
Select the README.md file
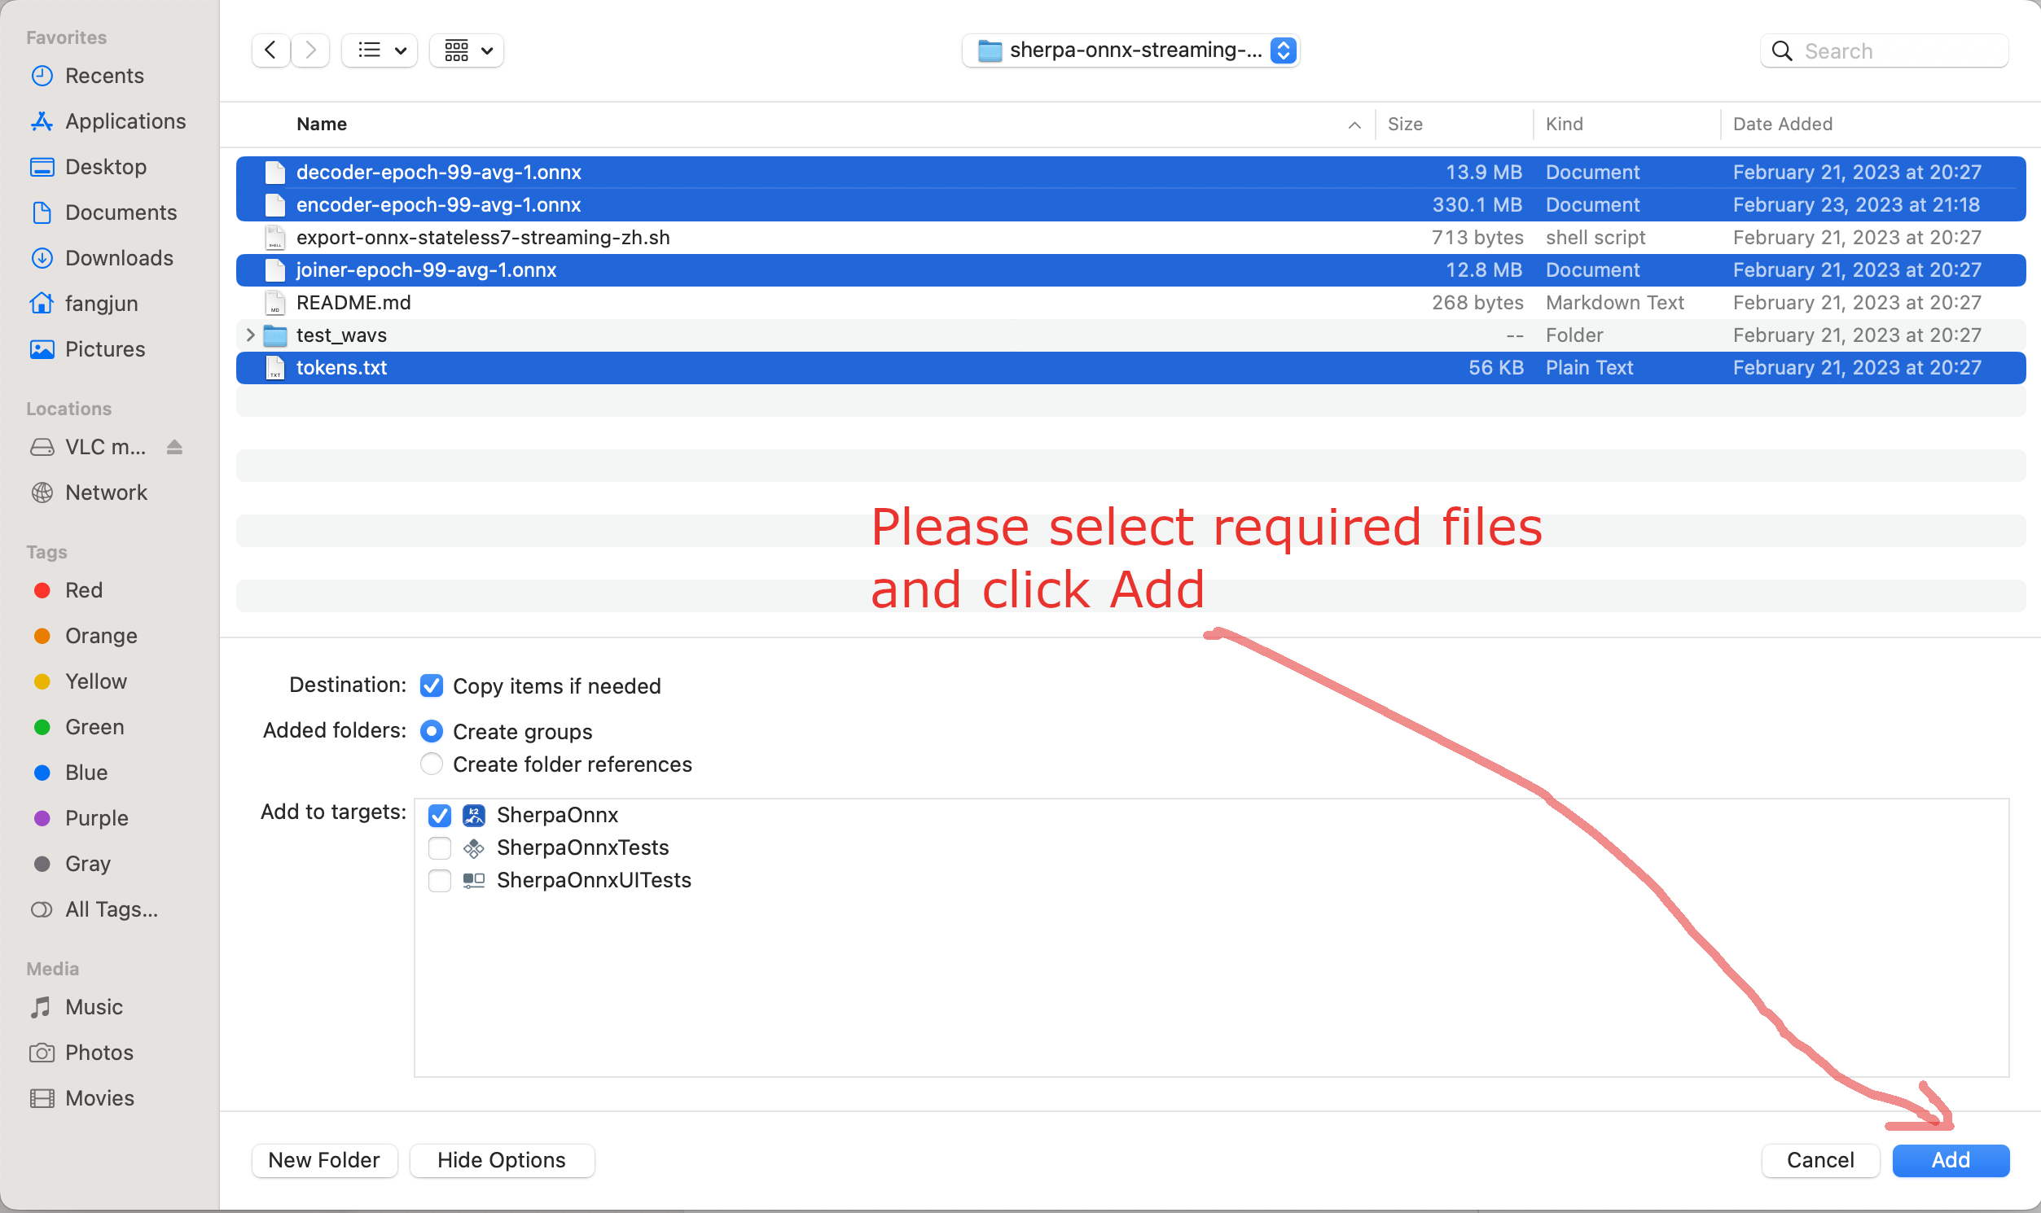coord(1130,303)
